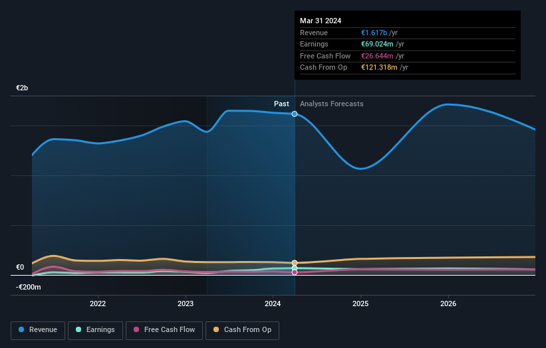Click the orange Cash From Op data point
This screenshot has height=348, width=546.
tap(295, 263)
